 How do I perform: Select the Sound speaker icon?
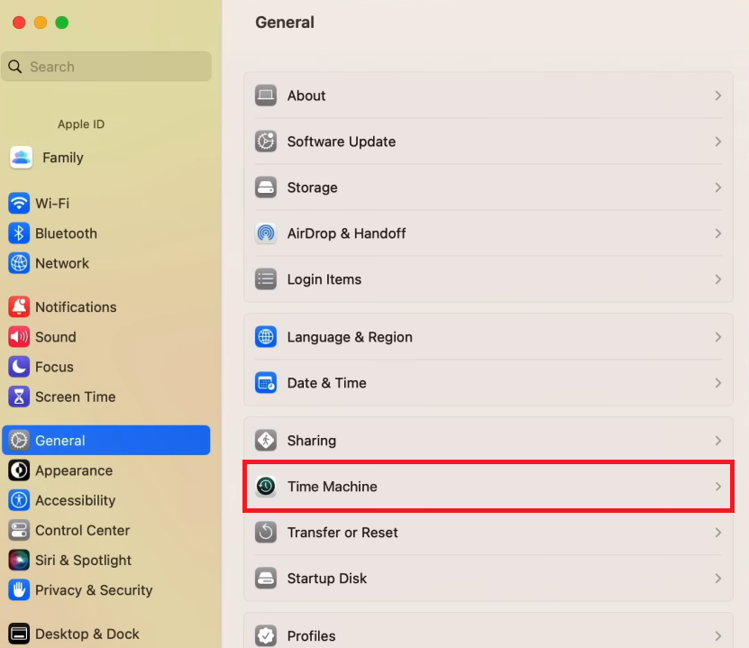pos(20,336)
